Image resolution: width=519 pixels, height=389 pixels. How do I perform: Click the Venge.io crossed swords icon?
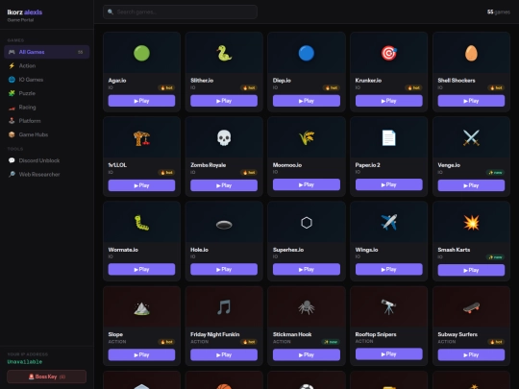point(471,138)
